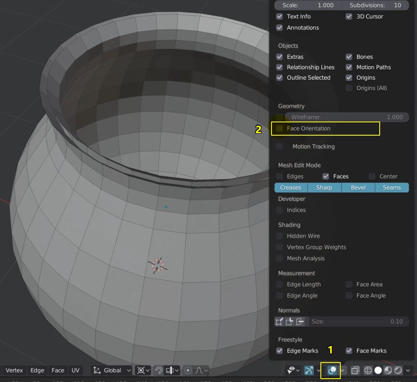This screenshot has height=382, width=417.
Task: Click the Seams display button
Action: (x=392, y=187)
